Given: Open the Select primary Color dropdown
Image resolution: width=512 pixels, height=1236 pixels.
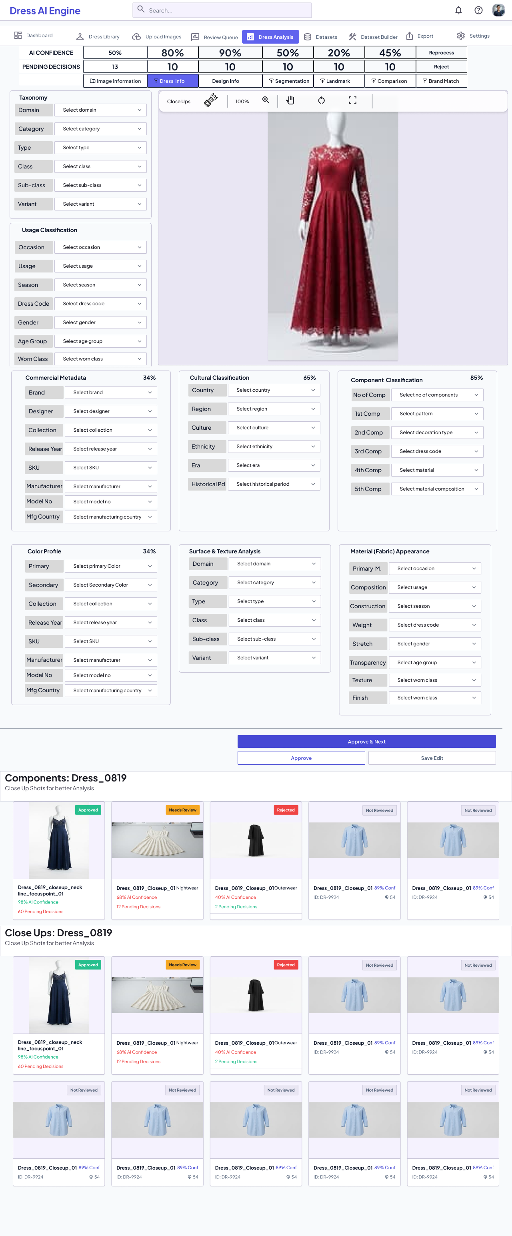Looking at the screenshot, I should pyautogui.click(x=111, y=566).
